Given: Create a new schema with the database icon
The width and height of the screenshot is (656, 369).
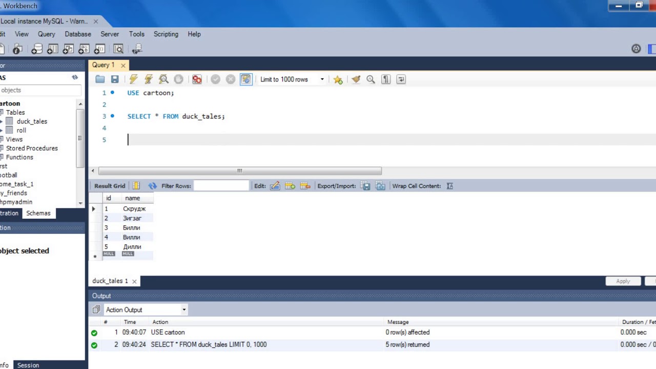Looking at the screenshot, I should pos(37,49).
